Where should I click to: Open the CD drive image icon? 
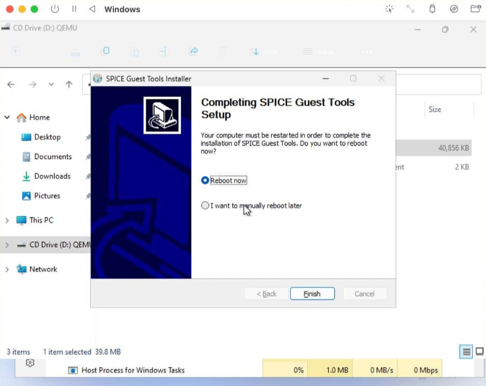[x=454, y=9]
